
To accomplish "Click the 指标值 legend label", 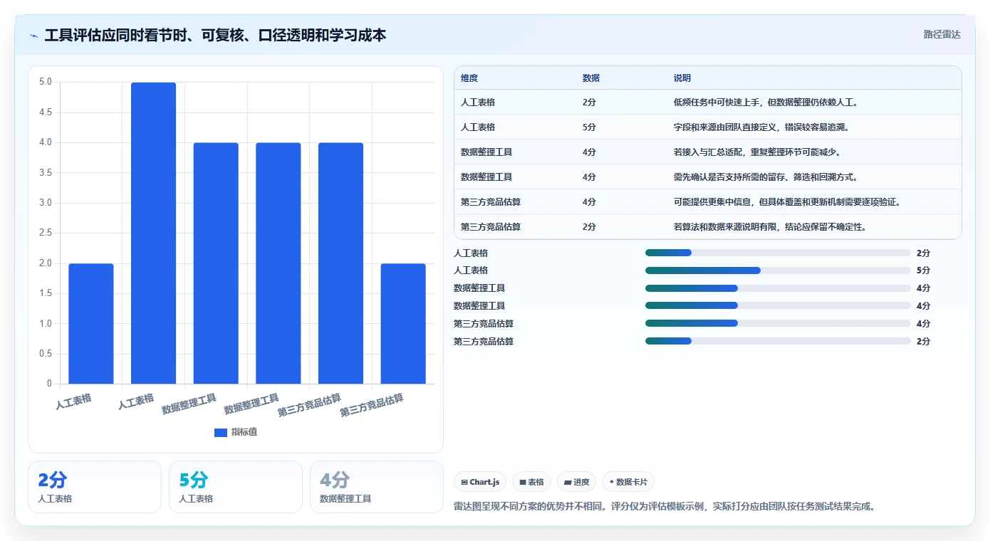I will pyautogui.click(x=244, y=432).
